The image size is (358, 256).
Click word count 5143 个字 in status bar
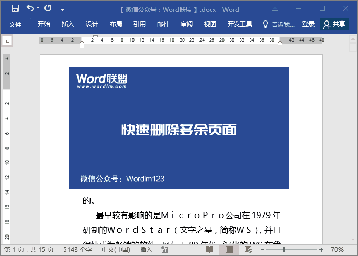[x=78, y=250]
